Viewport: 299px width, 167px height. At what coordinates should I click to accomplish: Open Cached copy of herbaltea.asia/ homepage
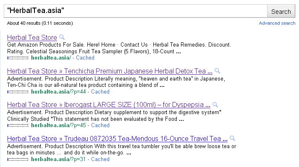pyautogui.click(x=85, y=57)
